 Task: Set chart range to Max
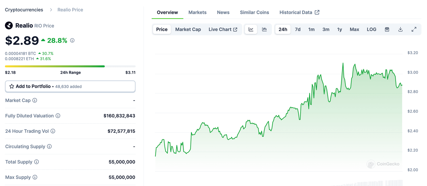click(x=354, y=29)
